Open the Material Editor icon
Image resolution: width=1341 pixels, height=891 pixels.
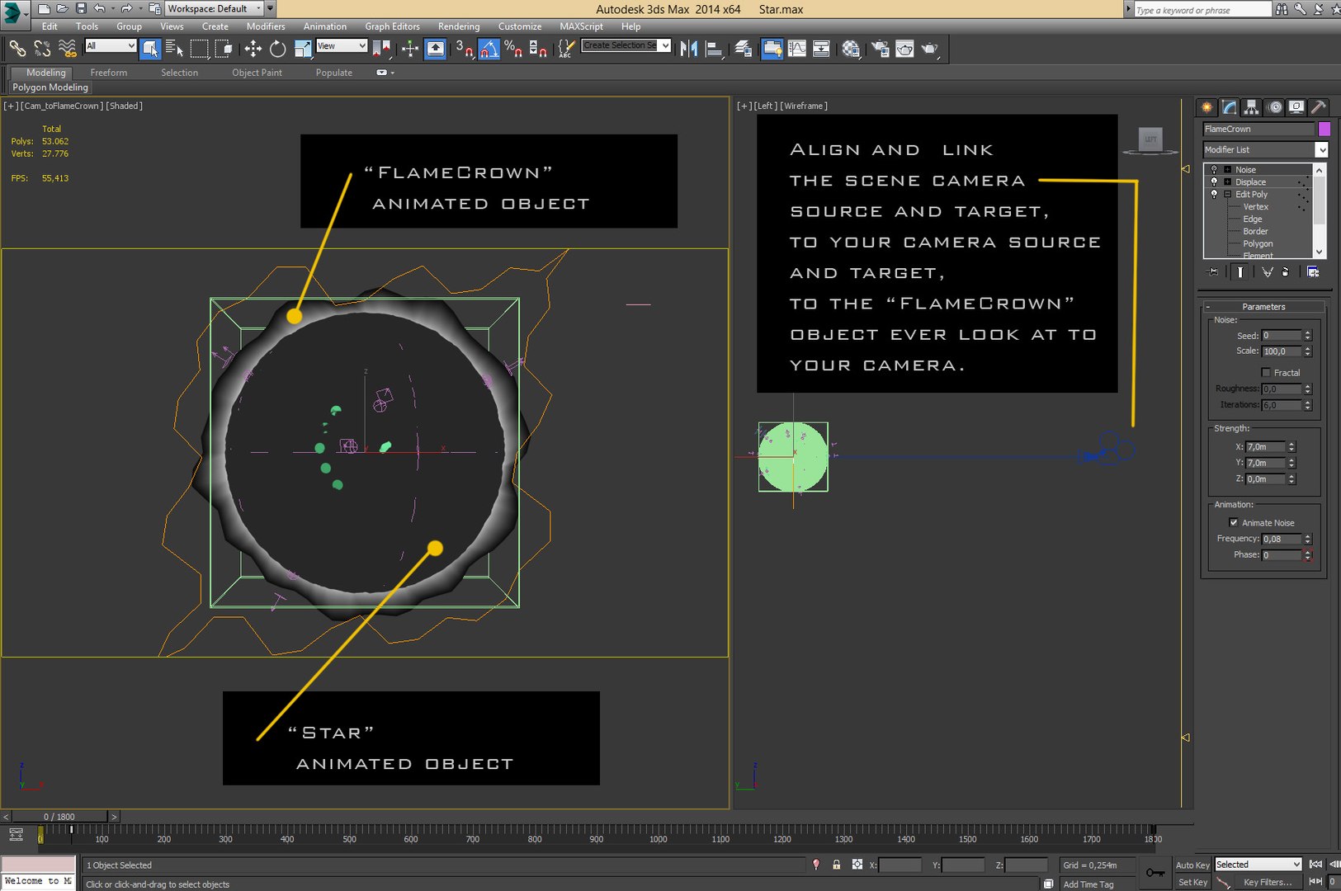pyautogui.click(x=851, y=49)
